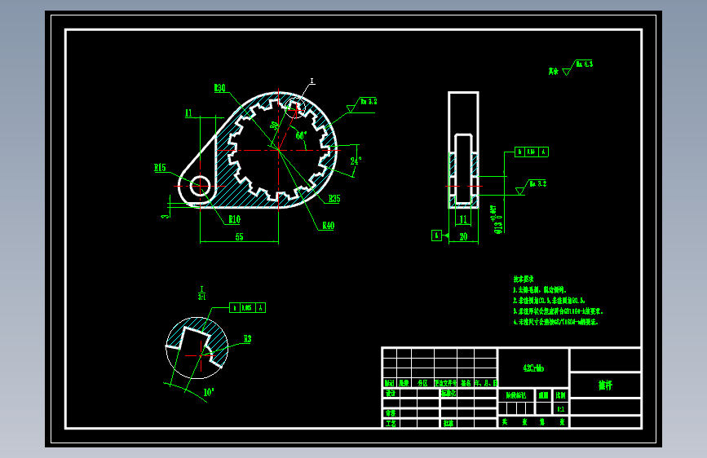707x458 pixels.
Task: Click the Φ13 diameter tolerance dimension
Action: [498, 219]
